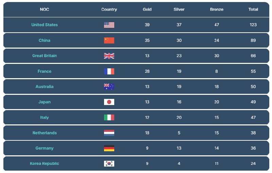Select the Germany flag icon
Screen dimensions: 272x173
[x=109, y=148]
